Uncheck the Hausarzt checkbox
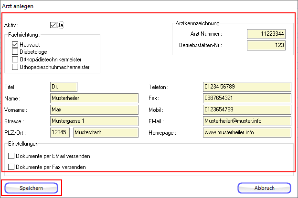This screenshot has width=298, height=198. (15, 44)
